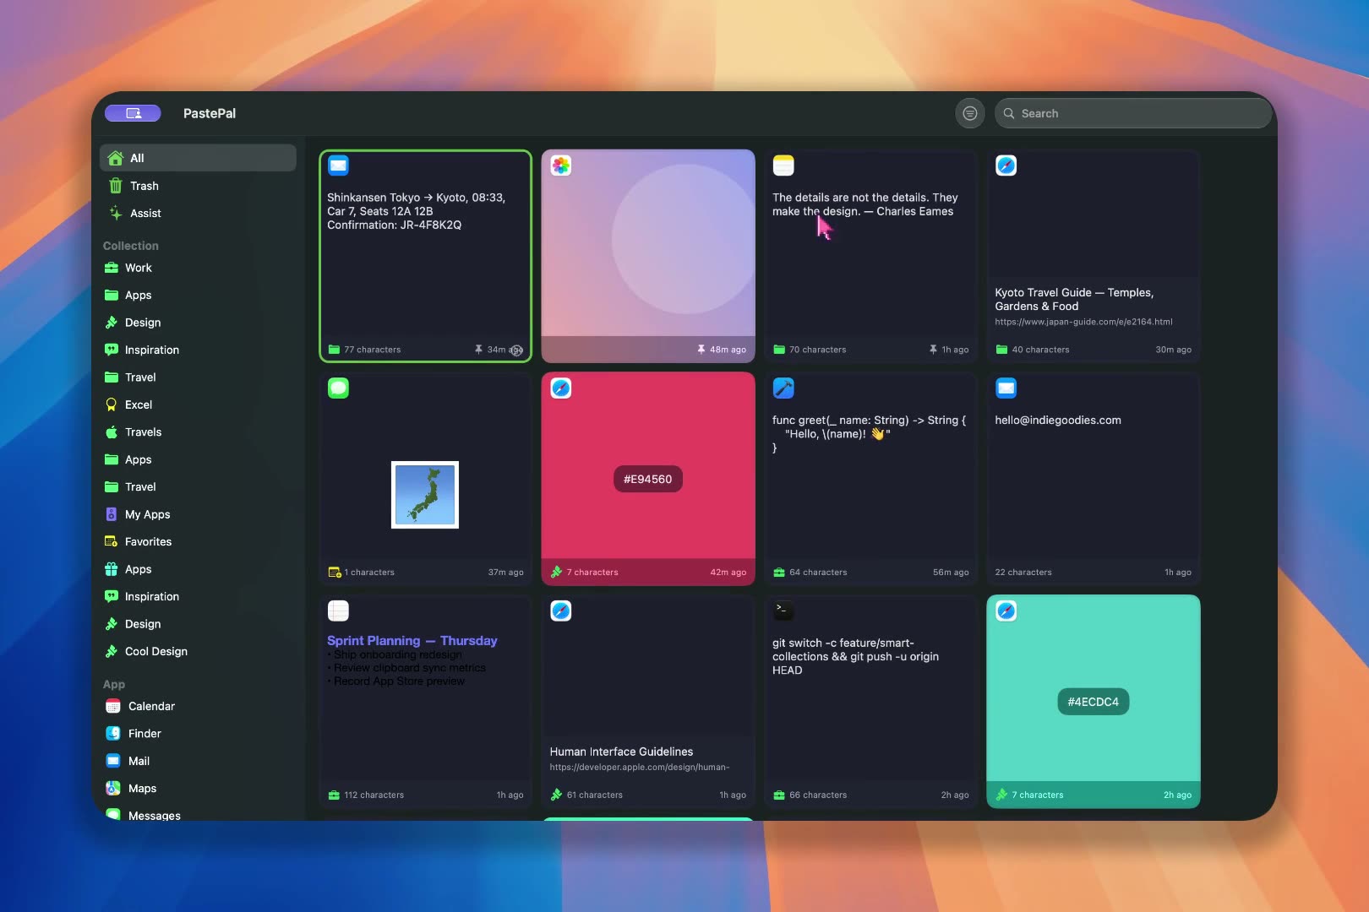Open the Favorites collection

click(x=198, y=542)
